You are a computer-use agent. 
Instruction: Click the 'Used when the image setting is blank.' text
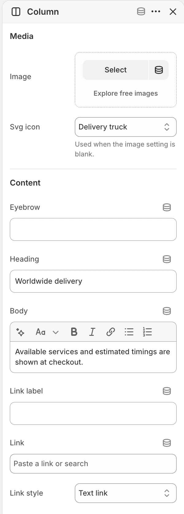point(125,149)
